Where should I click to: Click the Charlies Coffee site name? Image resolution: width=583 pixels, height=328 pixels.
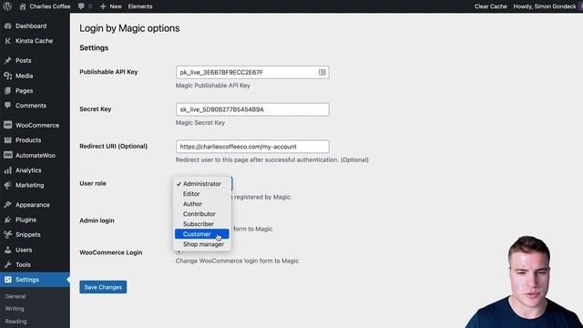click(50, 6)
